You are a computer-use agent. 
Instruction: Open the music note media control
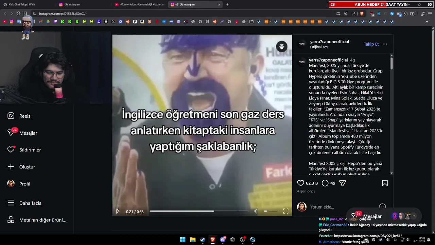click(423, 14)
